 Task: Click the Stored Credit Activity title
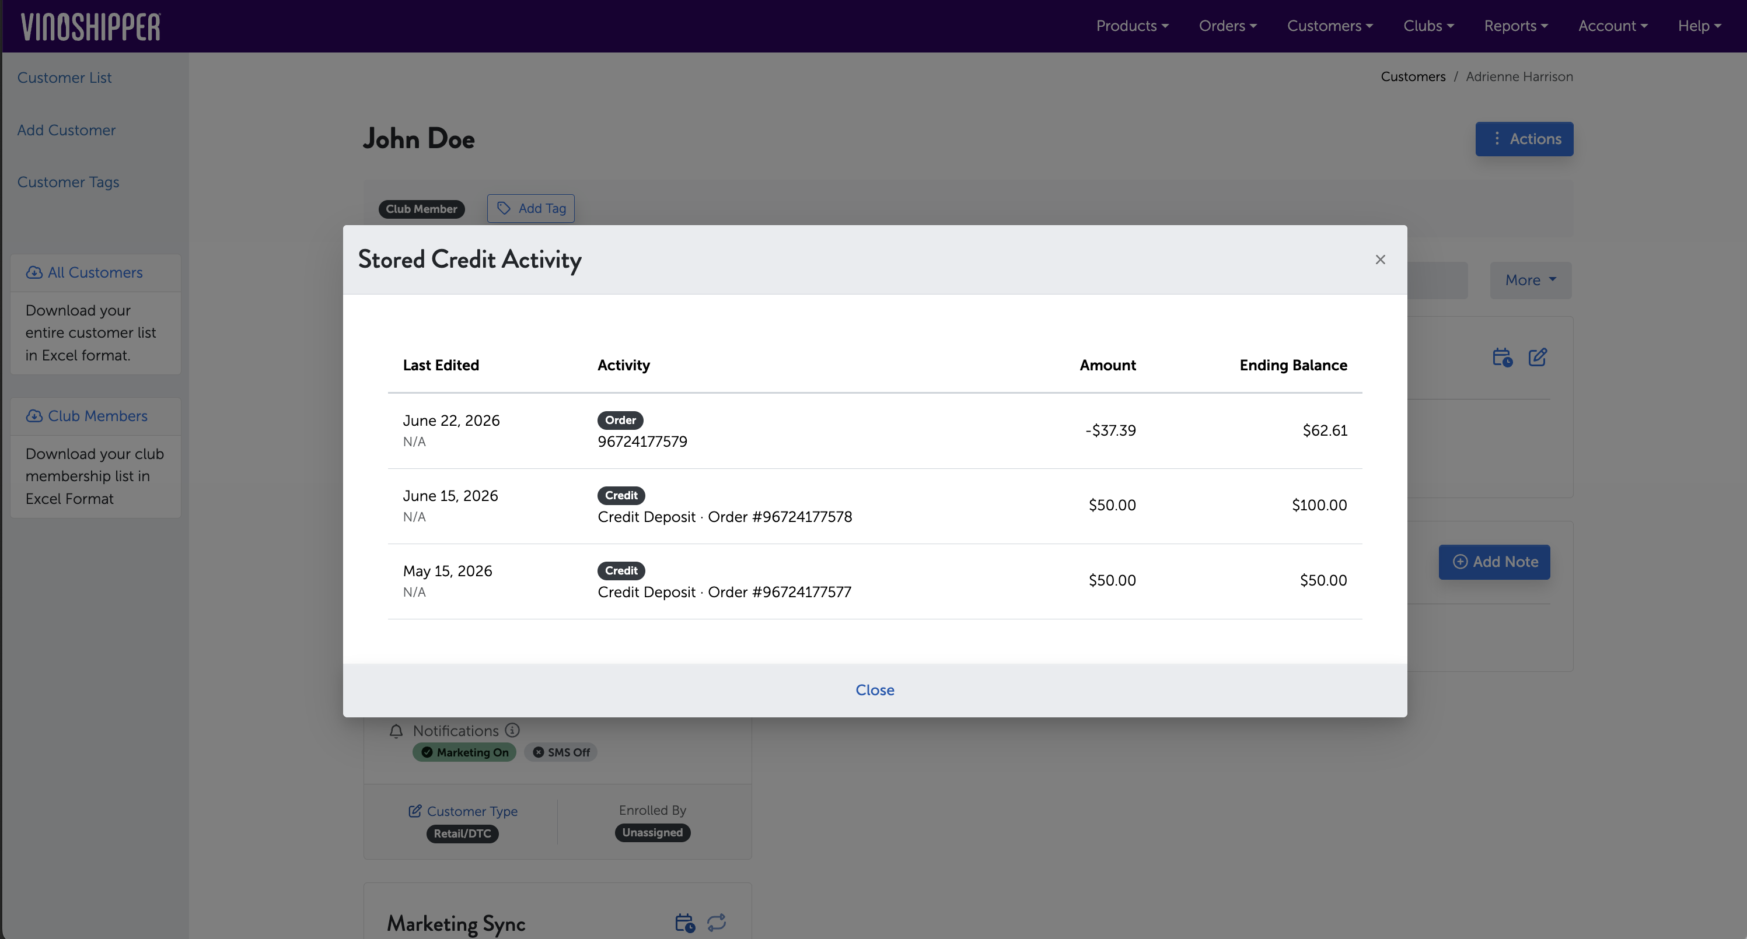coord(469,260)
